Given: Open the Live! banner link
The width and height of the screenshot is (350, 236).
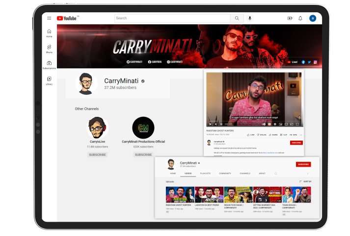Looking at the screenshot, I should point(293,62).
